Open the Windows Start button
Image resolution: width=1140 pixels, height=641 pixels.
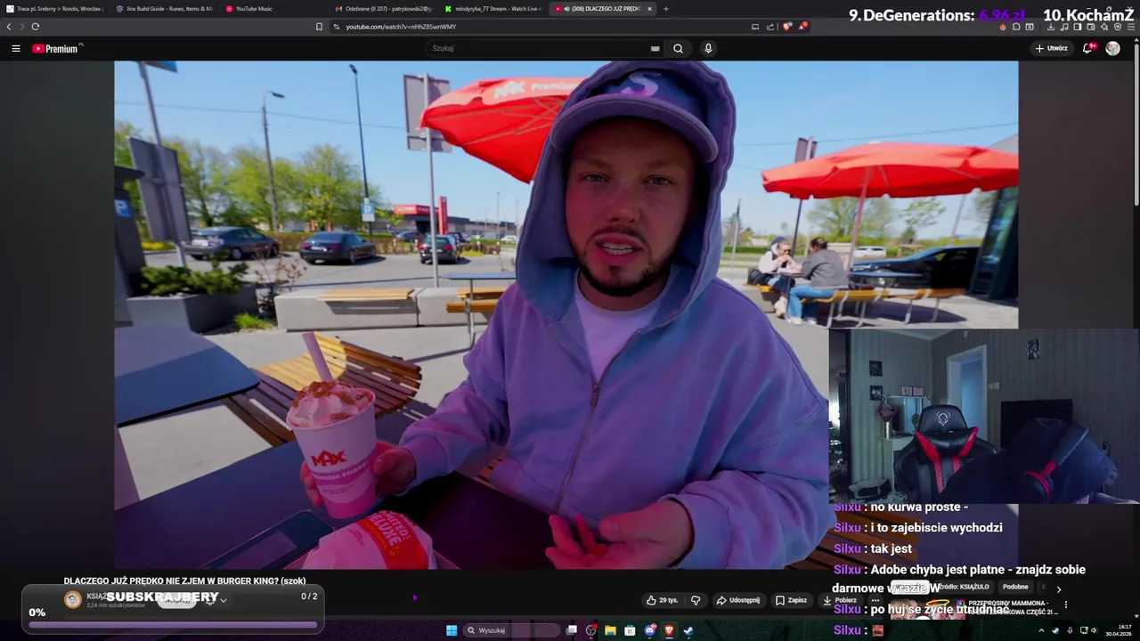[452, 630]
